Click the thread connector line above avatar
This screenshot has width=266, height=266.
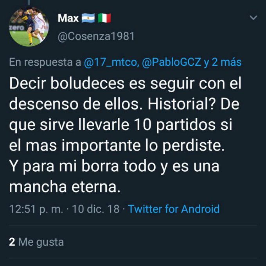(29, 2)
